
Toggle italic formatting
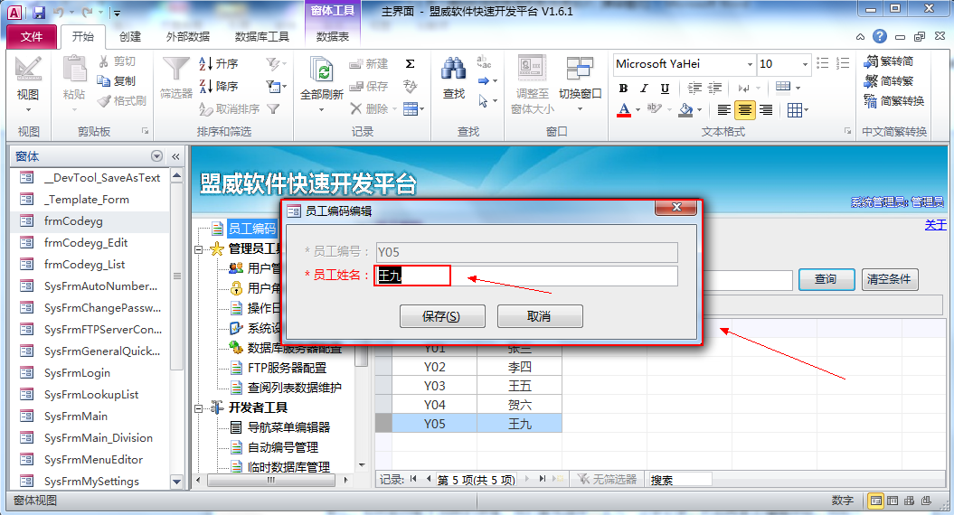(x=645, y=89)
